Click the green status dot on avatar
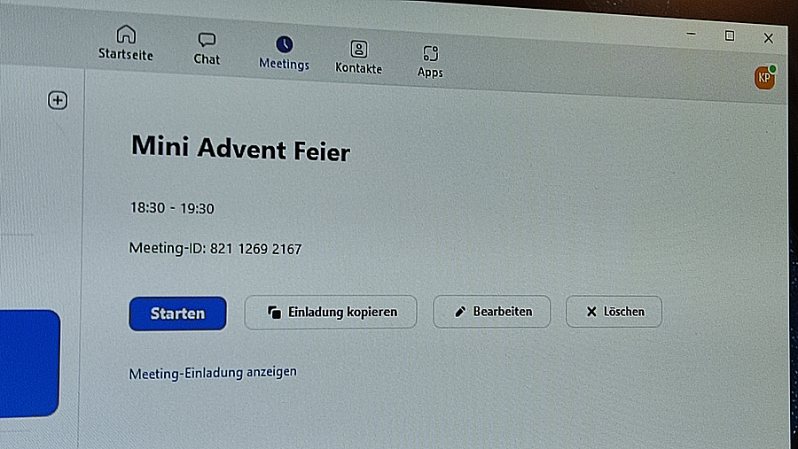798x449 pixels. tap(772, 69)
